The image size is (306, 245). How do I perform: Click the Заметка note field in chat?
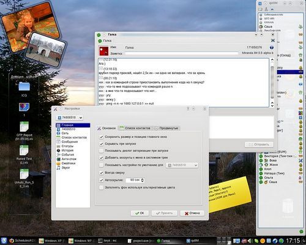click(x=182, y=53)
